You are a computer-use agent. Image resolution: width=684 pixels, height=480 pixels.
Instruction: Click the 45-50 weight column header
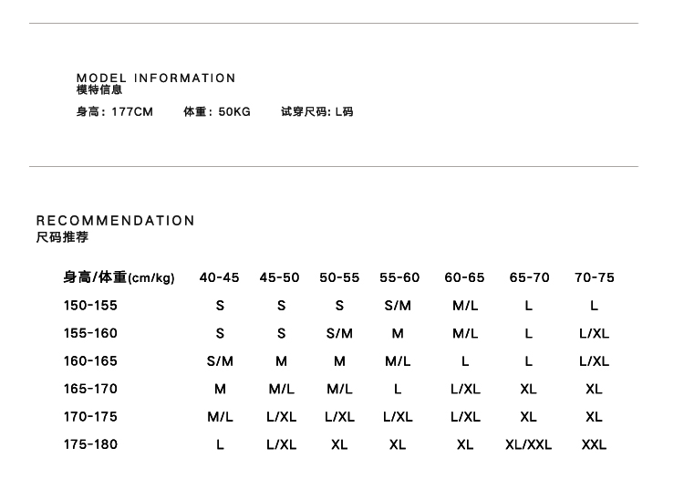point(279,277)
